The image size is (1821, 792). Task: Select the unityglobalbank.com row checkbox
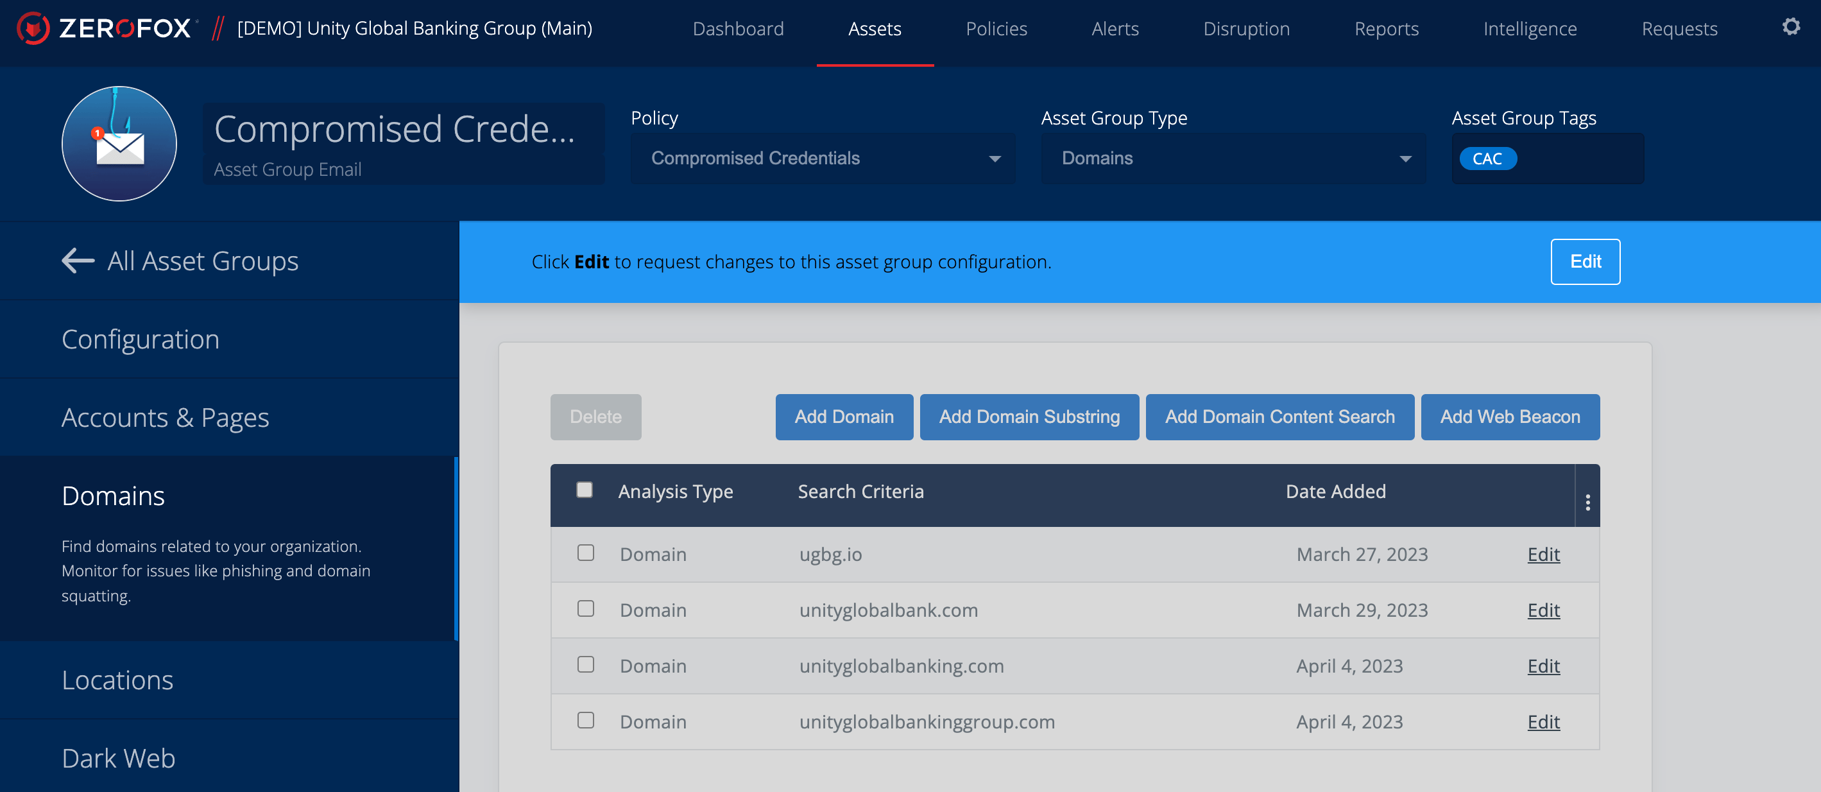(585, 609)
